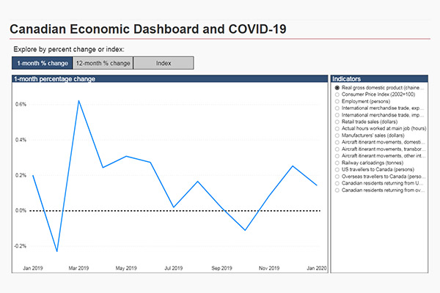Click the Jan 2020 axis label

tap(317, 268)
